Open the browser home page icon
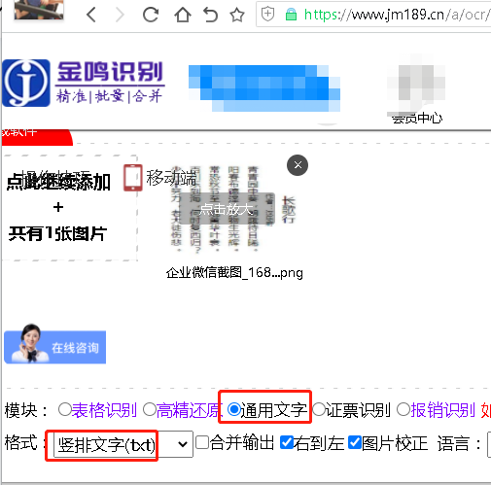 [183, 15]
